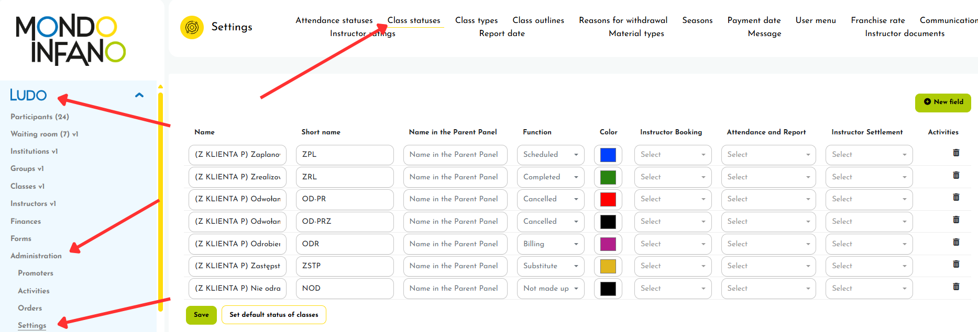This screenshot has height=332, width=978.
Task: Remove the NOD row with trash icon
Action: coord(955,287)
